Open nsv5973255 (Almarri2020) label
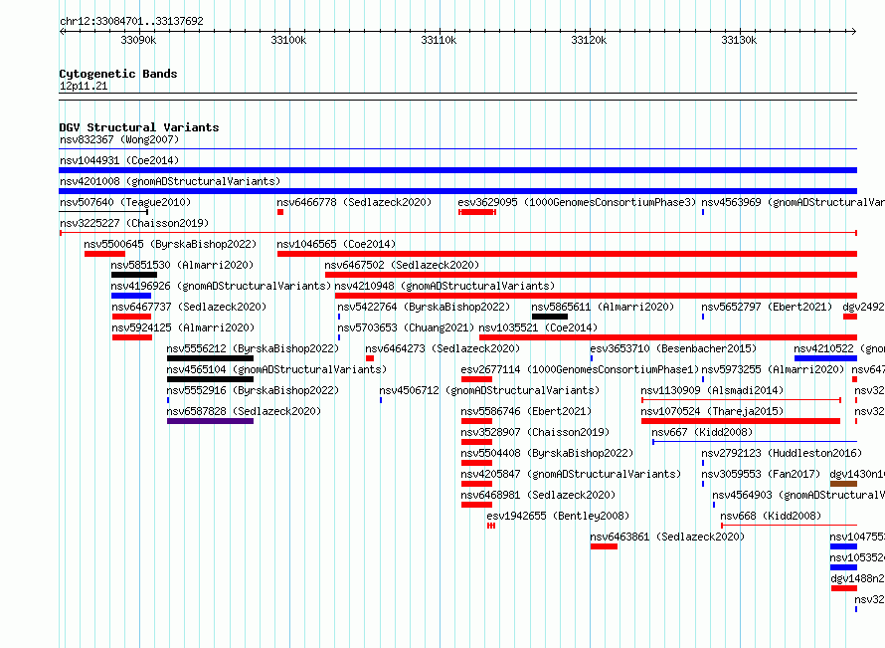885x648 pixels. coord(773,369)
